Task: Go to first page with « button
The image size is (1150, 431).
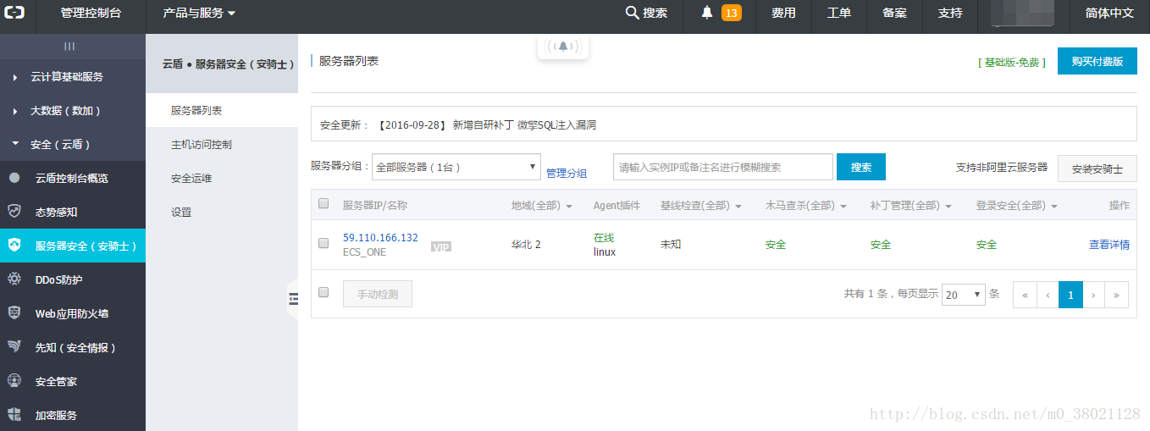Action: [x=1025, y=295]
